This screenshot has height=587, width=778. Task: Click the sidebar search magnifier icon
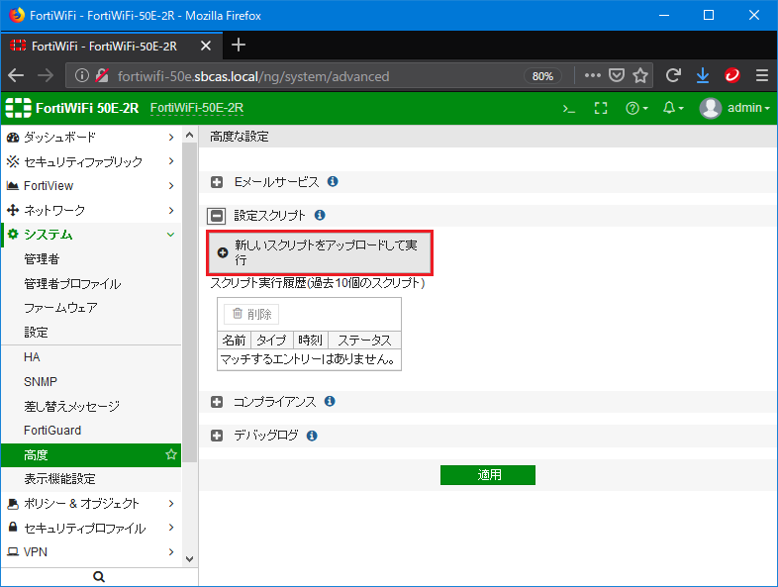click(x=98, y=576)
